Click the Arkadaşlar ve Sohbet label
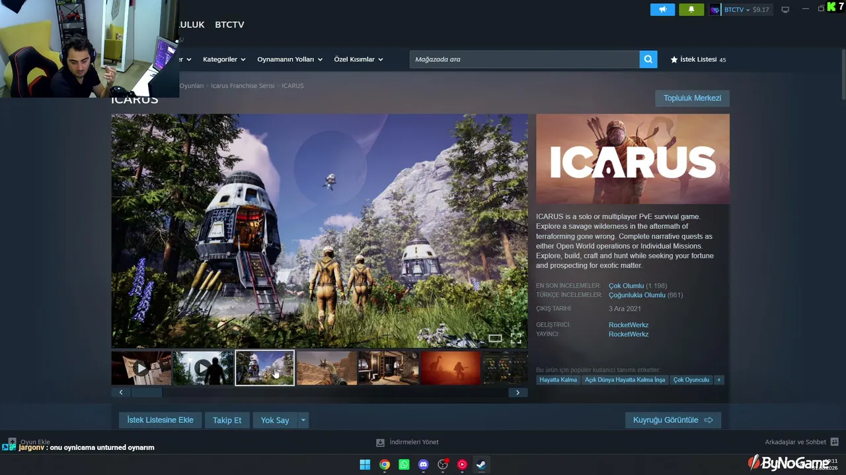Viewport: 846px width, 475px height. point(795,442)
